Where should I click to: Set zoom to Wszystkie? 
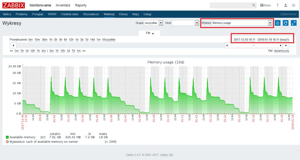tap(109, 40)
